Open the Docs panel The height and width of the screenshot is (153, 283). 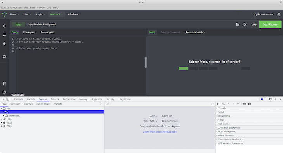(x=254, y=24)
